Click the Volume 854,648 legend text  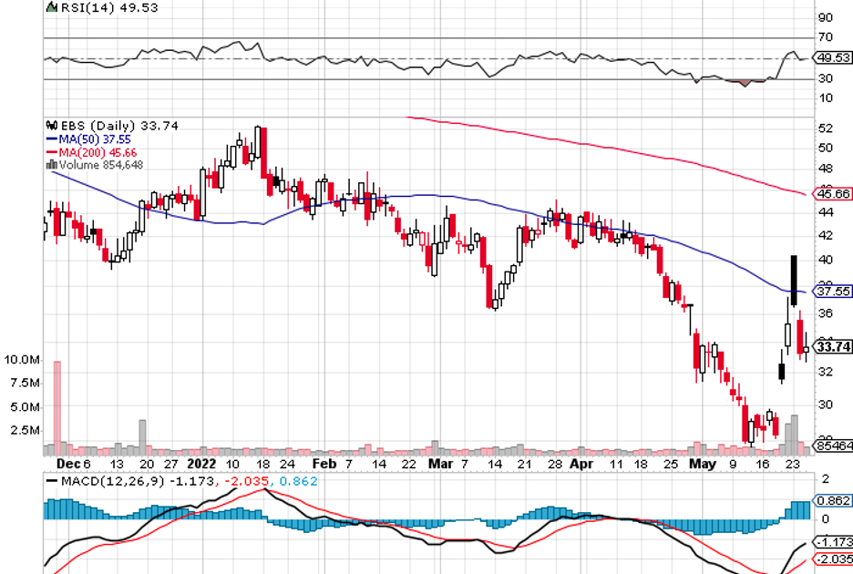100,165
